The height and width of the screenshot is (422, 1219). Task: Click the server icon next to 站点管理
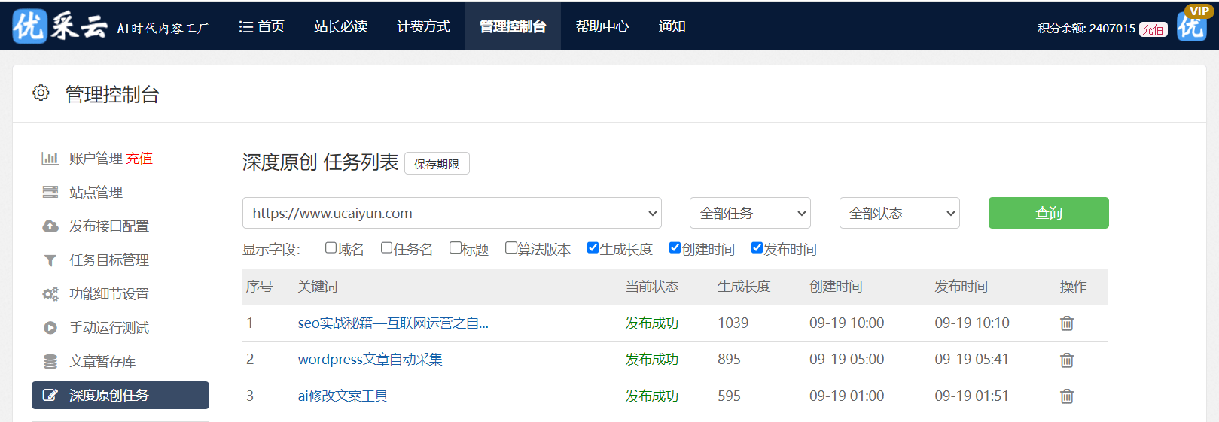[x=50, y=193]
